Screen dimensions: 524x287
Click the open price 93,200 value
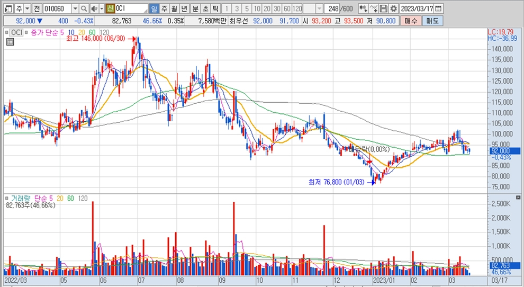click(321, 21)
